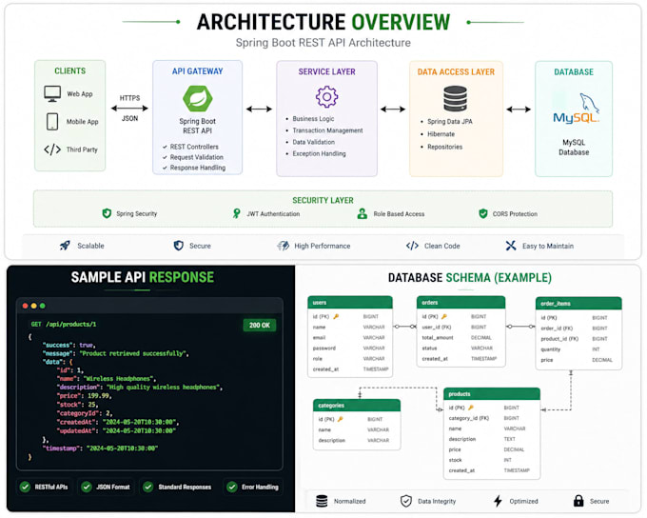Click the 200 OK status badge

tap(260, 325)
